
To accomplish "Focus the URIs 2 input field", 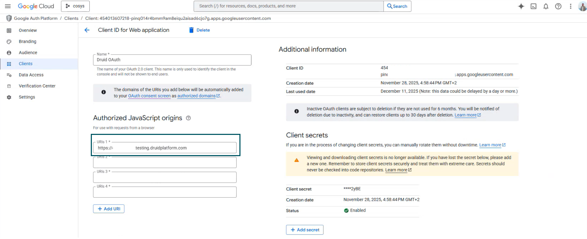I will pos(165,163).
